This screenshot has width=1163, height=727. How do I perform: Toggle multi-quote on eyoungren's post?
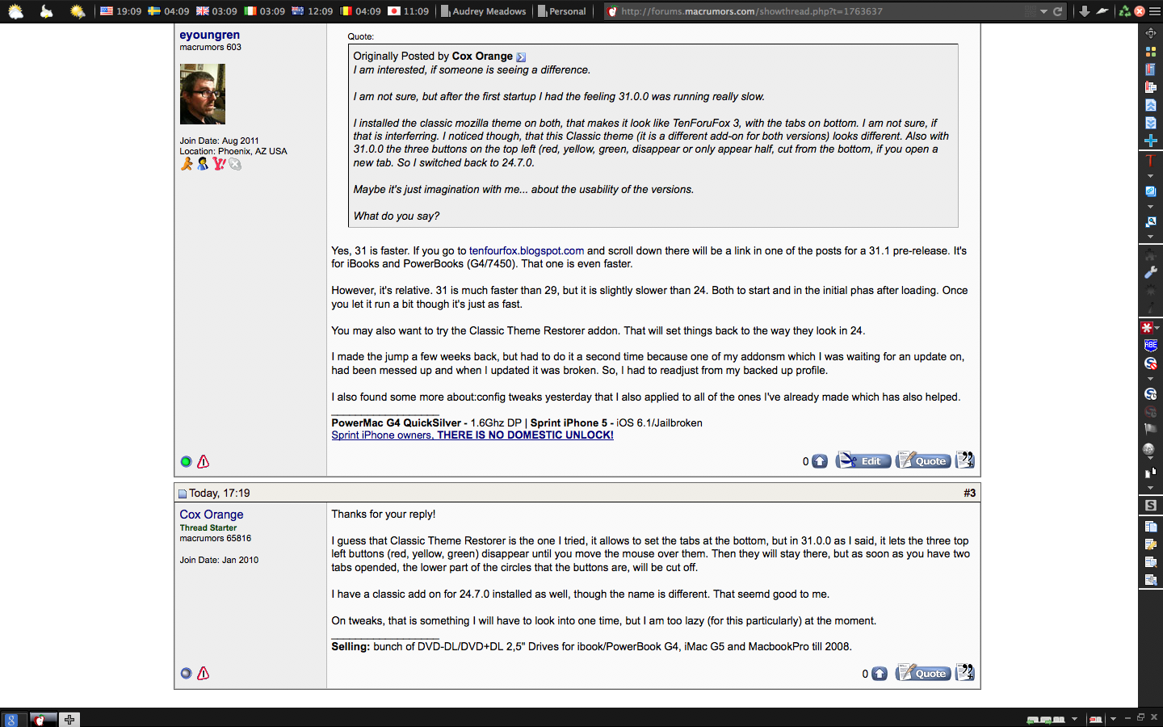(964, 460)
